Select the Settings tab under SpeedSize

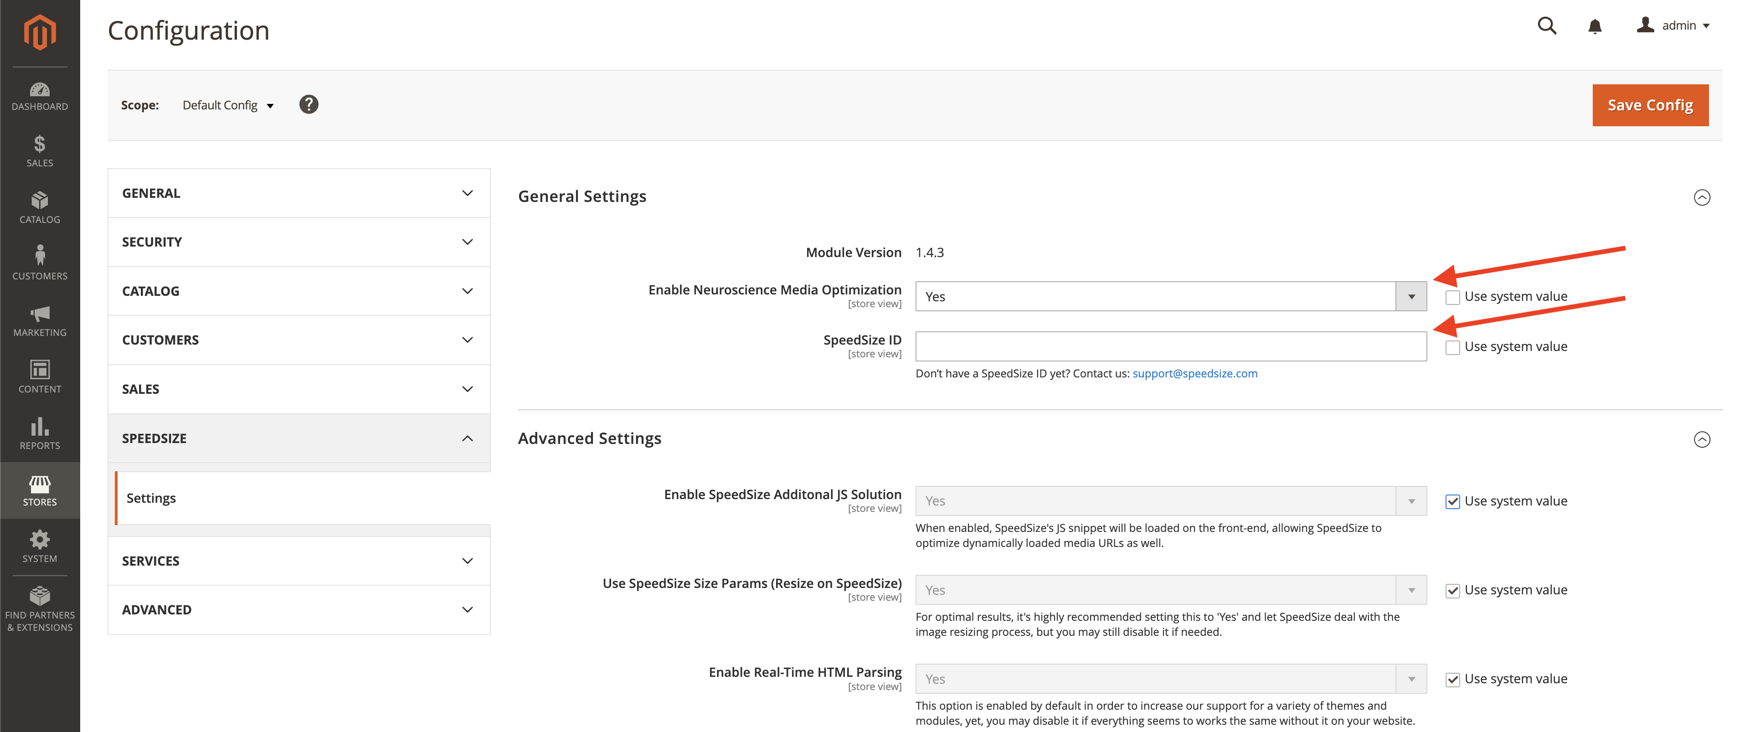pos(302,498)
